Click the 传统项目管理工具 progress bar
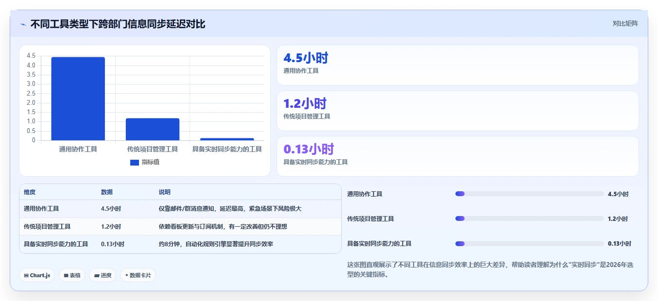This screenshot has width=658, height=301. click(530, 218)
